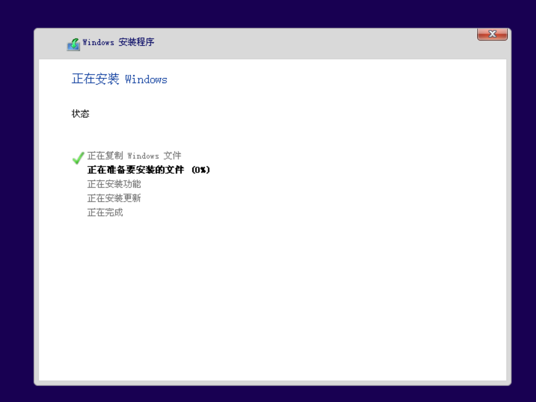
Task: Click the "状态" label
Action: [x=80, y=114]
